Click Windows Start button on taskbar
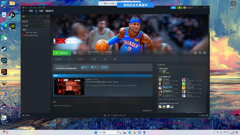This screenshot has height=135, width=240. [x=96, y=132]
